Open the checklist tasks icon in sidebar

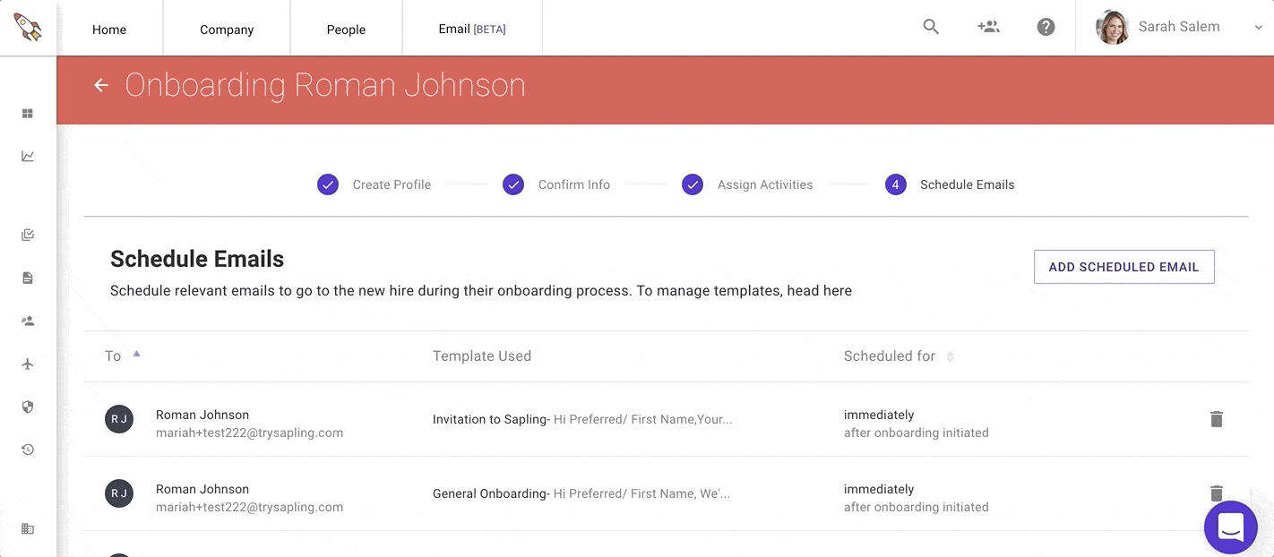click(x=28, y=236)
